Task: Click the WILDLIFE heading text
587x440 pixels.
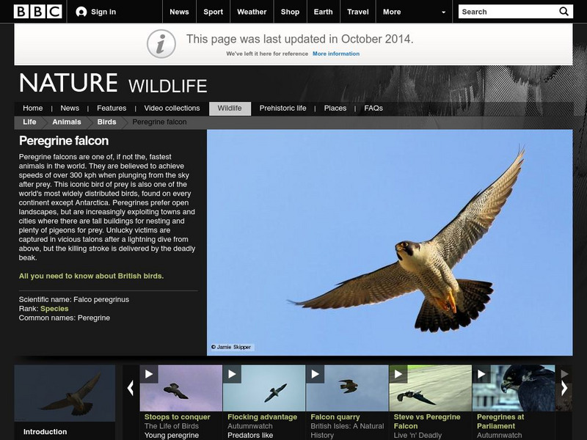Action: (x=168, y=86)
